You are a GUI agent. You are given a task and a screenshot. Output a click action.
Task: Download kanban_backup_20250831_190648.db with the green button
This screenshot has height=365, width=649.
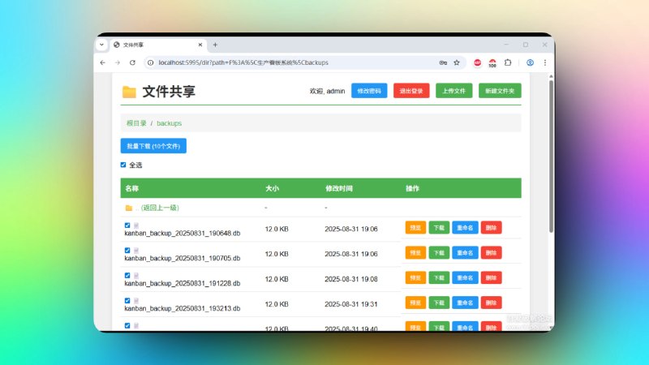[x=439, y=228]
